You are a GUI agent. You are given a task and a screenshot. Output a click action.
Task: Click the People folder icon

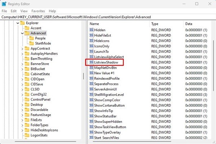(x=31, y=38)
